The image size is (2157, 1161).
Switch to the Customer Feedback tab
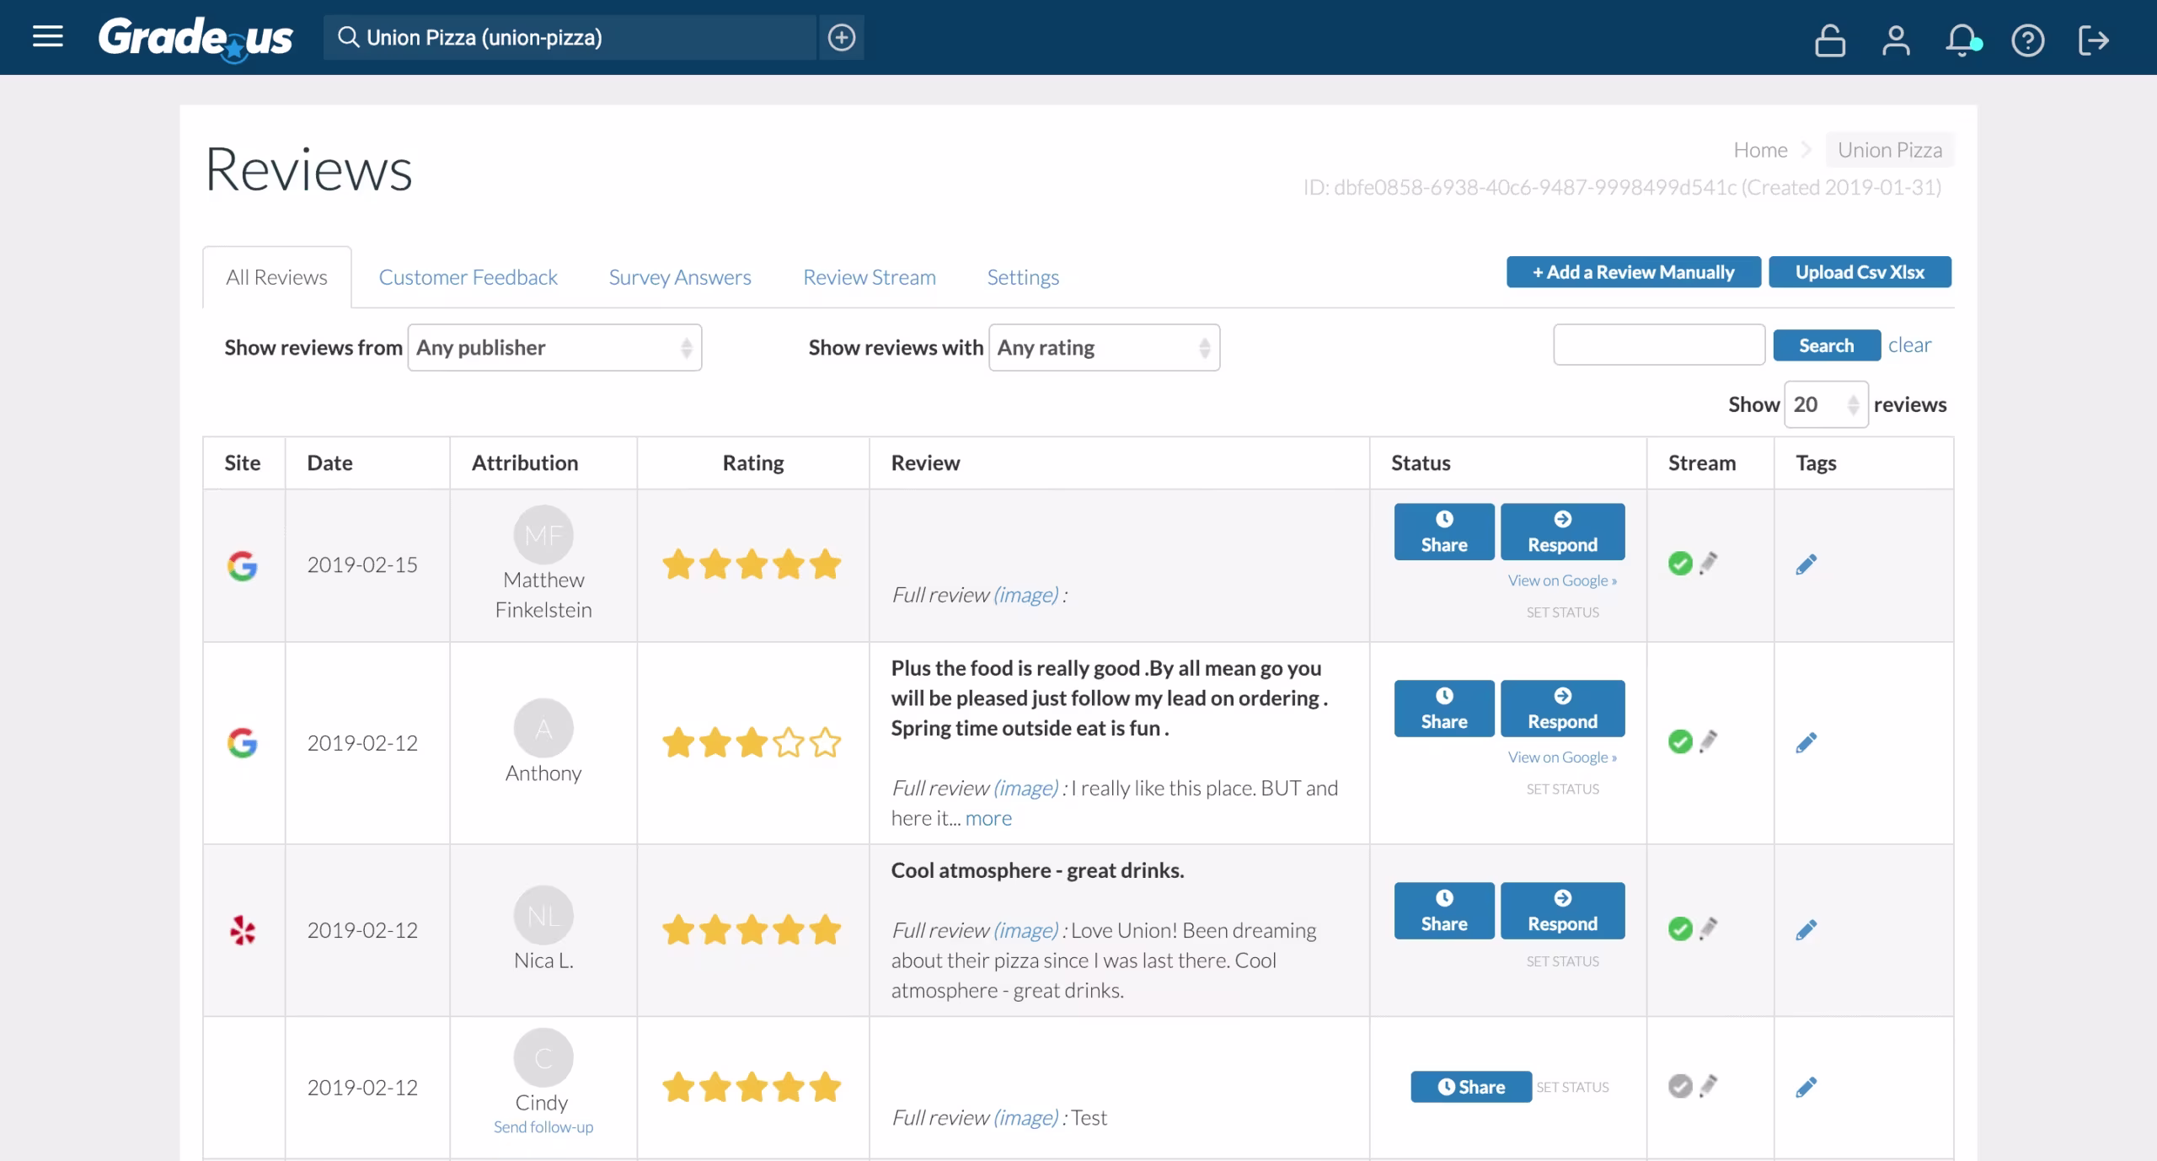click(468, 276)
